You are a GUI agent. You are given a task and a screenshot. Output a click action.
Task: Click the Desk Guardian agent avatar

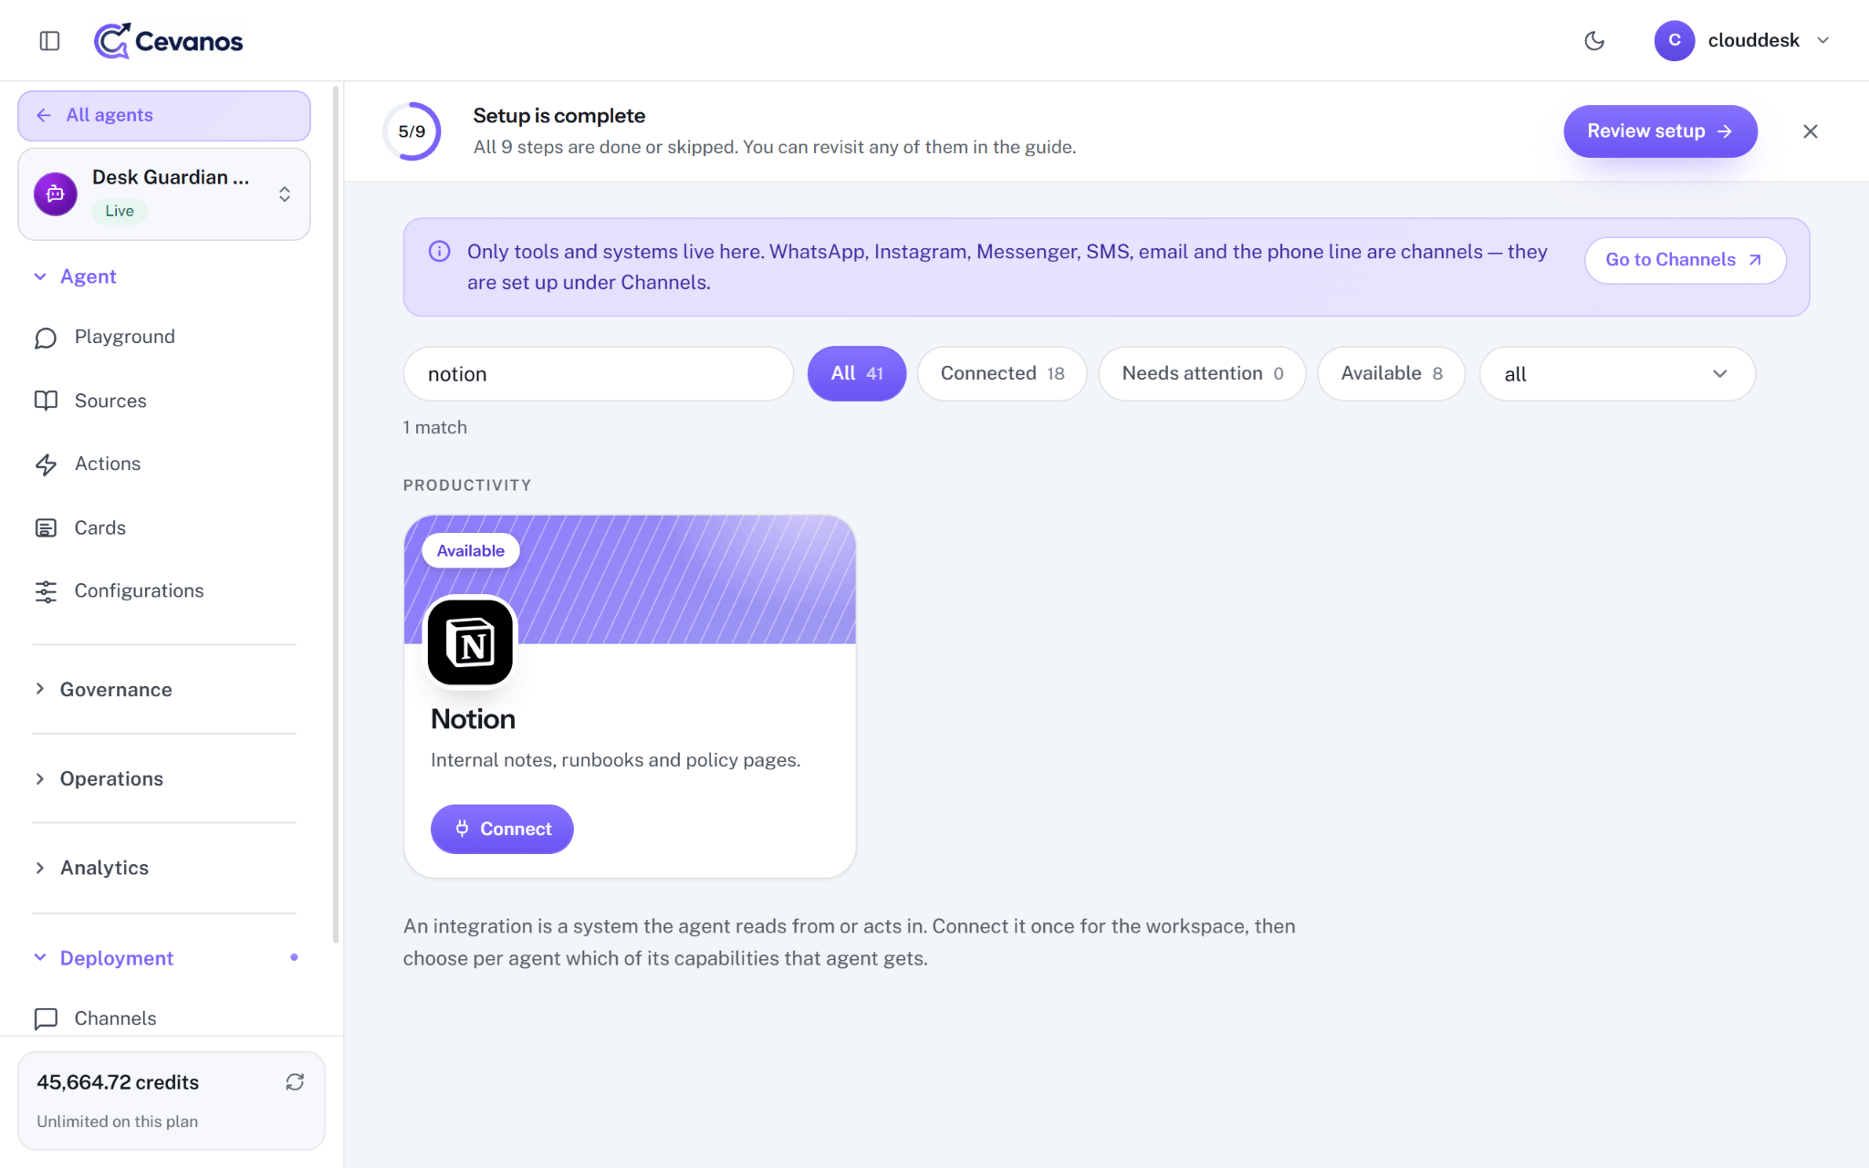click(x=56, y=194)
